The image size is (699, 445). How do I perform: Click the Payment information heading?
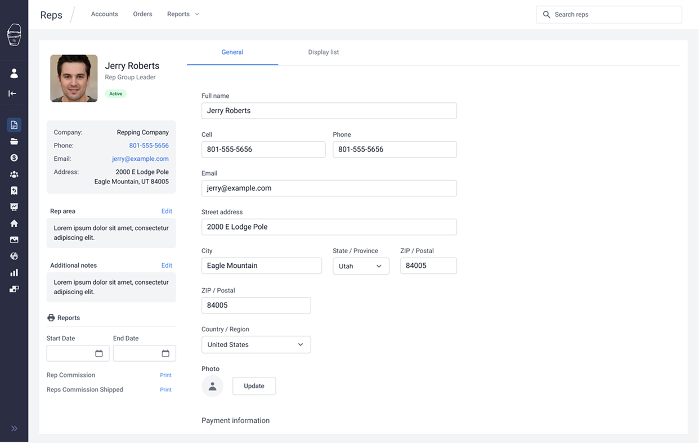point(236,421)
